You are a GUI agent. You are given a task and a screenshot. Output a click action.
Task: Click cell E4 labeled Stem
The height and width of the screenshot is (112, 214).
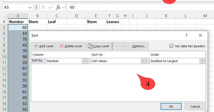click(96, 22)
